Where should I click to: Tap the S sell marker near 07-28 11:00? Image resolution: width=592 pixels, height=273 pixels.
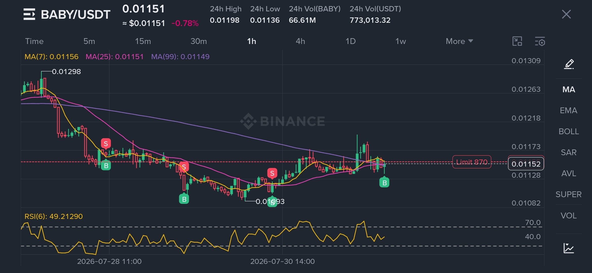(x=106, y=144)
